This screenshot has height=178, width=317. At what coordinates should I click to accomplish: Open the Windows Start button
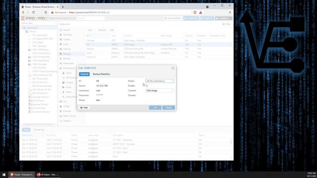[4, 175]
